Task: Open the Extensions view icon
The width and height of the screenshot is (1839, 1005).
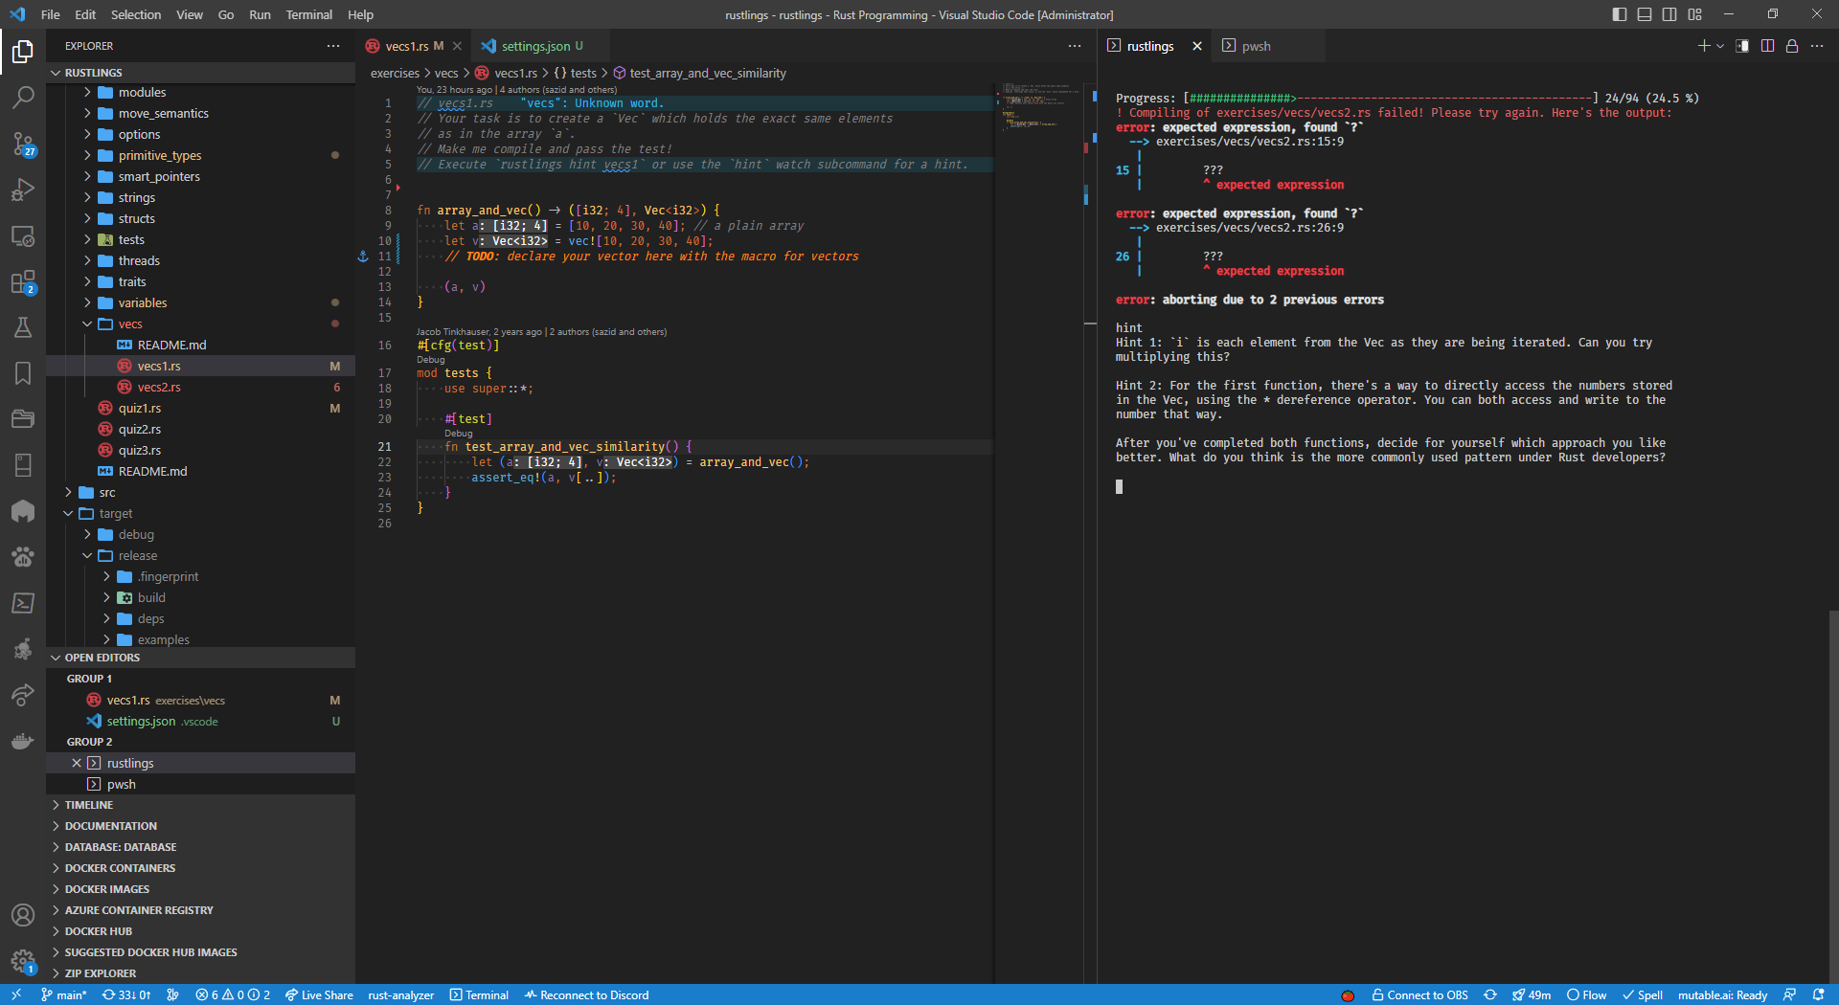Action: (23, 282)
